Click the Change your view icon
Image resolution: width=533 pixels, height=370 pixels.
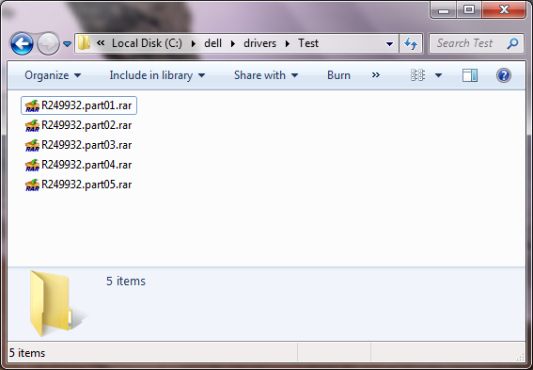point(417,75)
